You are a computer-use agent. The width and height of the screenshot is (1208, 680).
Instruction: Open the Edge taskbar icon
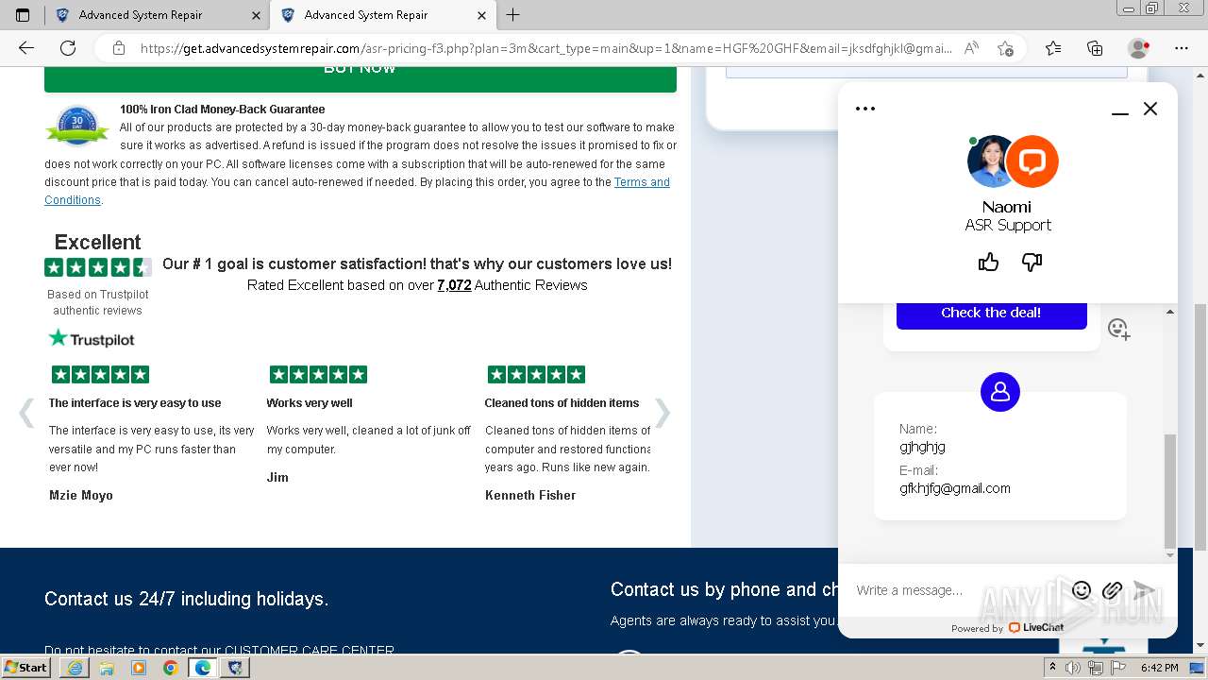[x=202, y=668]
